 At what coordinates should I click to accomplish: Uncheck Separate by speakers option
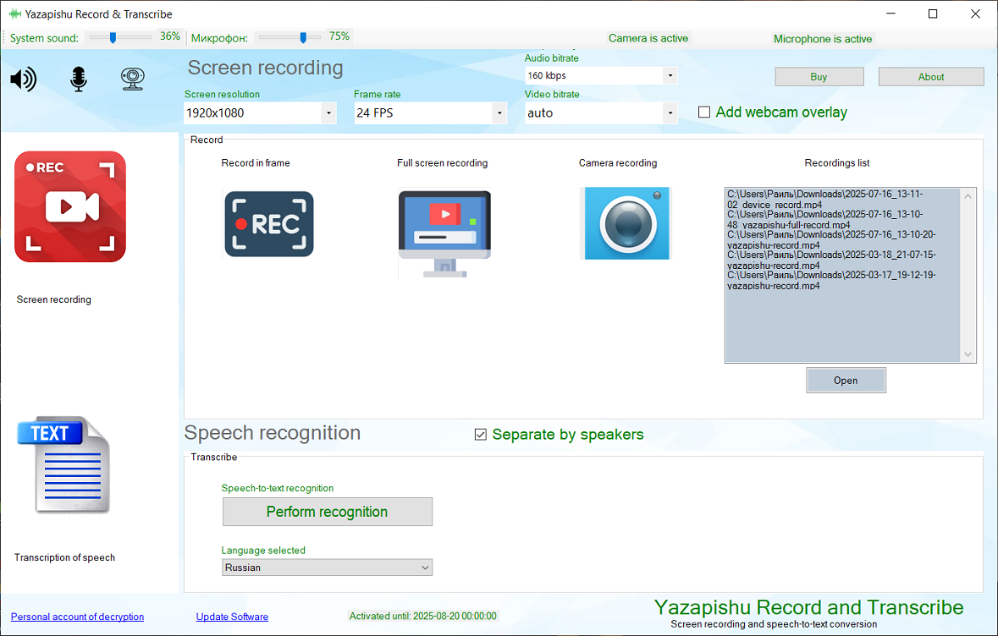click(x=481, y=435)
